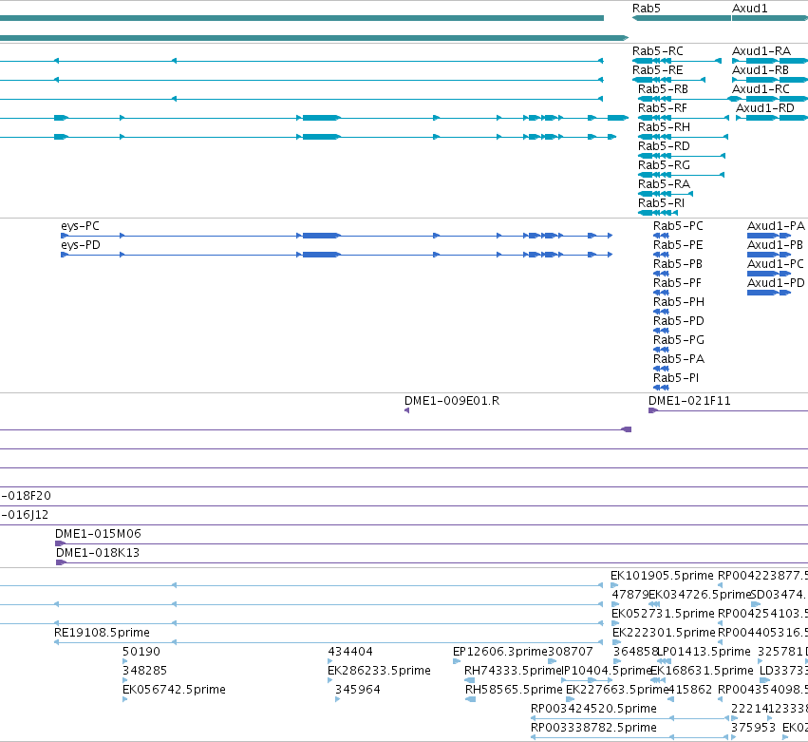This screenshot has width=808, height=742.
Task: Open the Rab5-PD protein feature
Action: [679, 322]
